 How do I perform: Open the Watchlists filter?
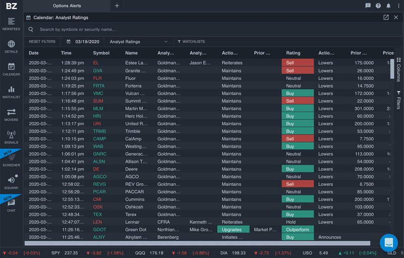pos(191,41)
